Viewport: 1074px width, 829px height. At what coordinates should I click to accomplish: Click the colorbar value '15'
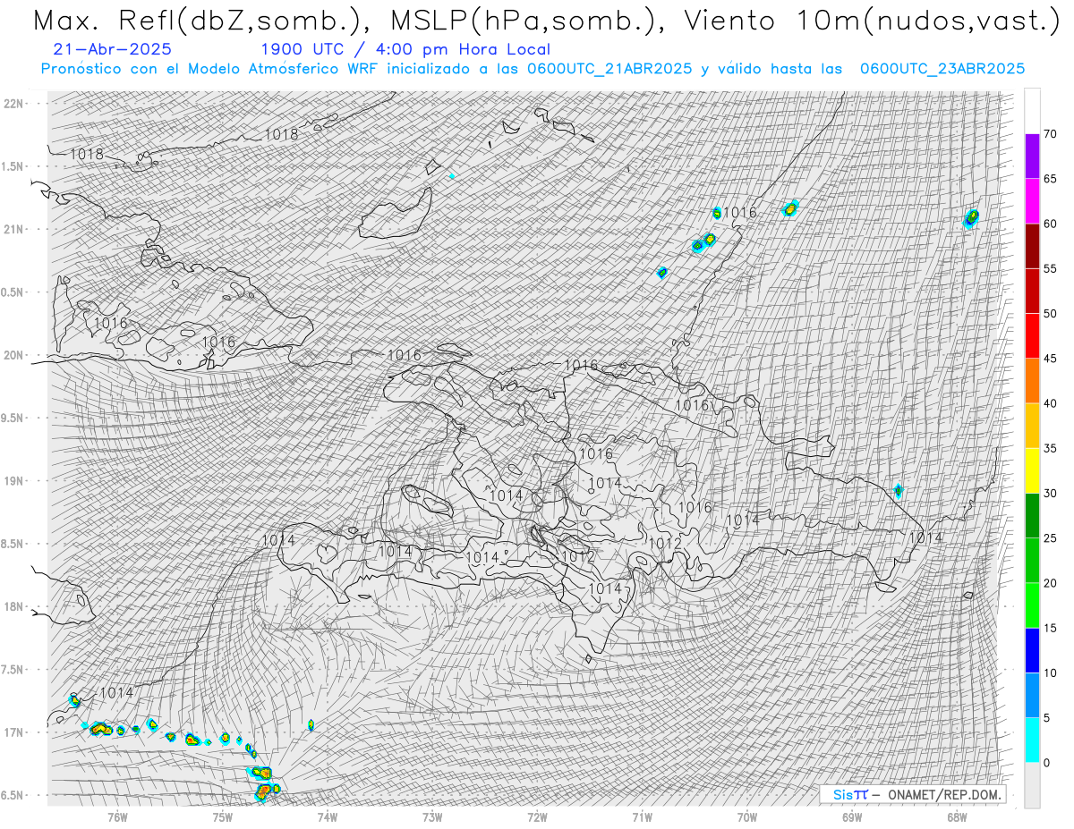pyautogui.click(x=1050, y=628)
